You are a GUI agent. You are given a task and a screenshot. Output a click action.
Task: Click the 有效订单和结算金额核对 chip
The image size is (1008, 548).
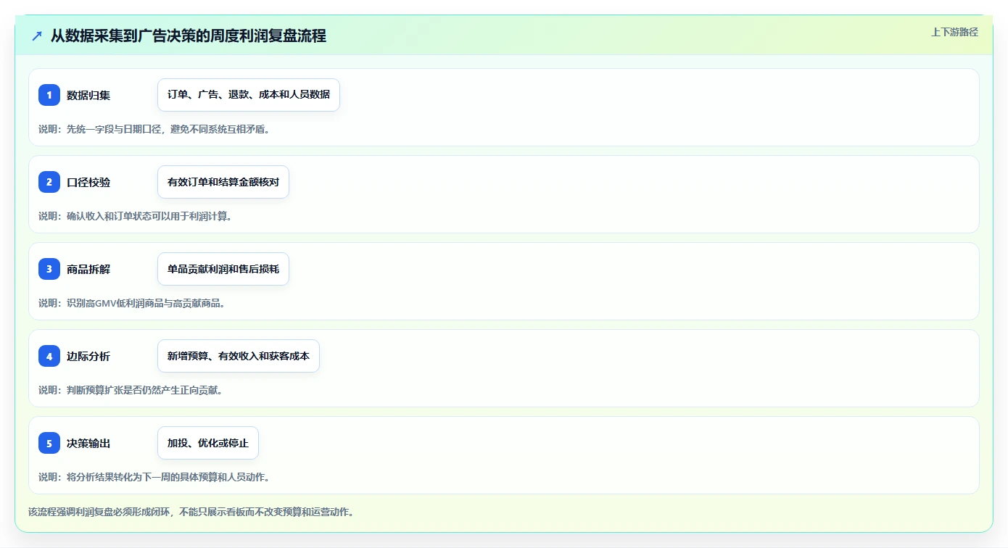point(223,182)
